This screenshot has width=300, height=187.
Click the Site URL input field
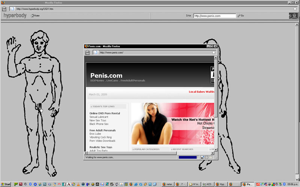[x=214, y=16]
